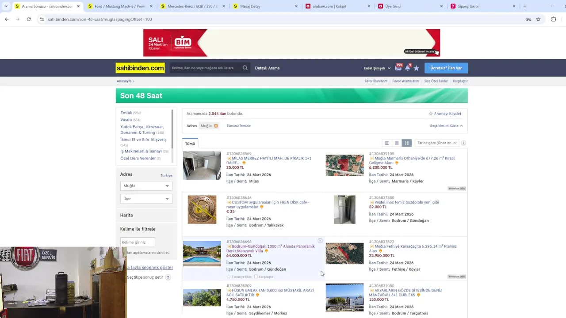Select 'İş Makineleri & Sanayi' category
The height and width of the screenshot is (318, 566).
[141, 151]
